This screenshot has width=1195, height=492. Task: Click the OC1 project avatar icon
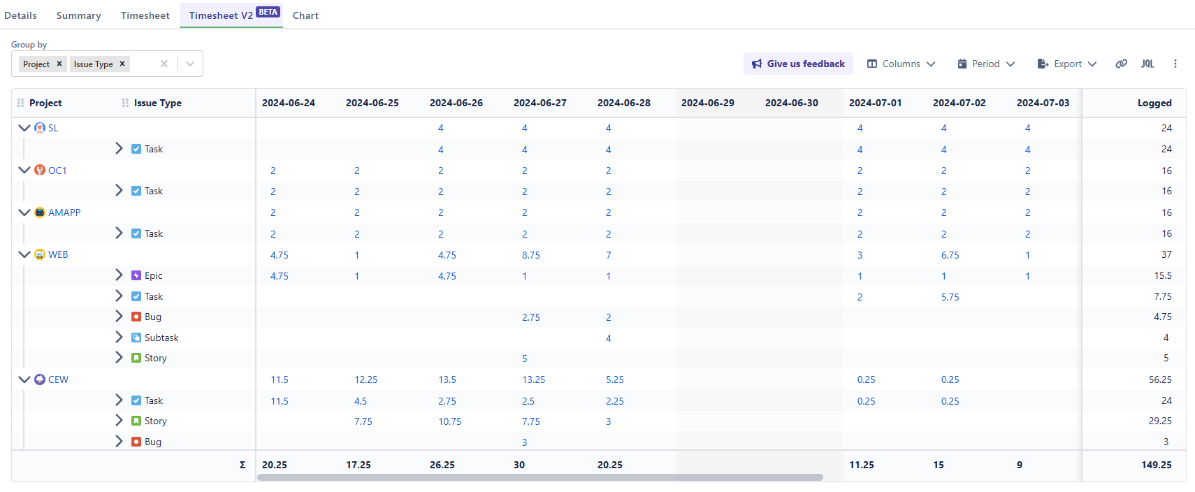40,171
